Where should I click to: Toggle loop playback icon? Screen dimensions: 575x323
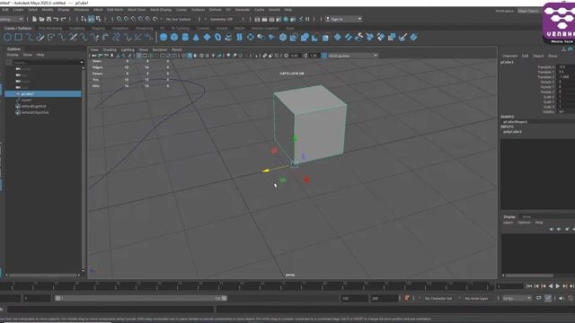tap(538, 299)
